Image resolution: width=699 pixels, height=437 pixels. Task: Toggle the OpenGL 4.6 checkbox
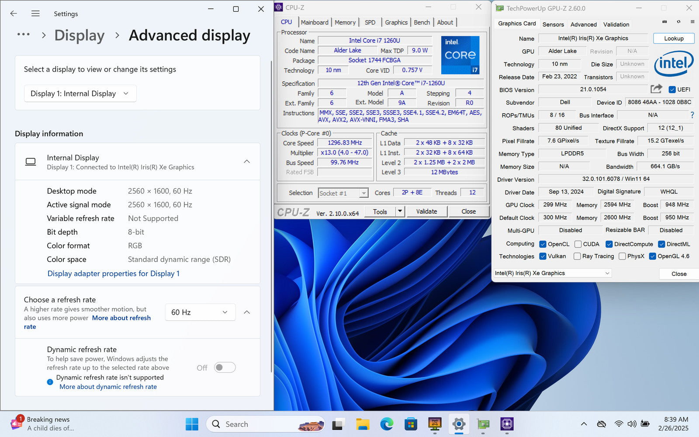tap(652, 257)
